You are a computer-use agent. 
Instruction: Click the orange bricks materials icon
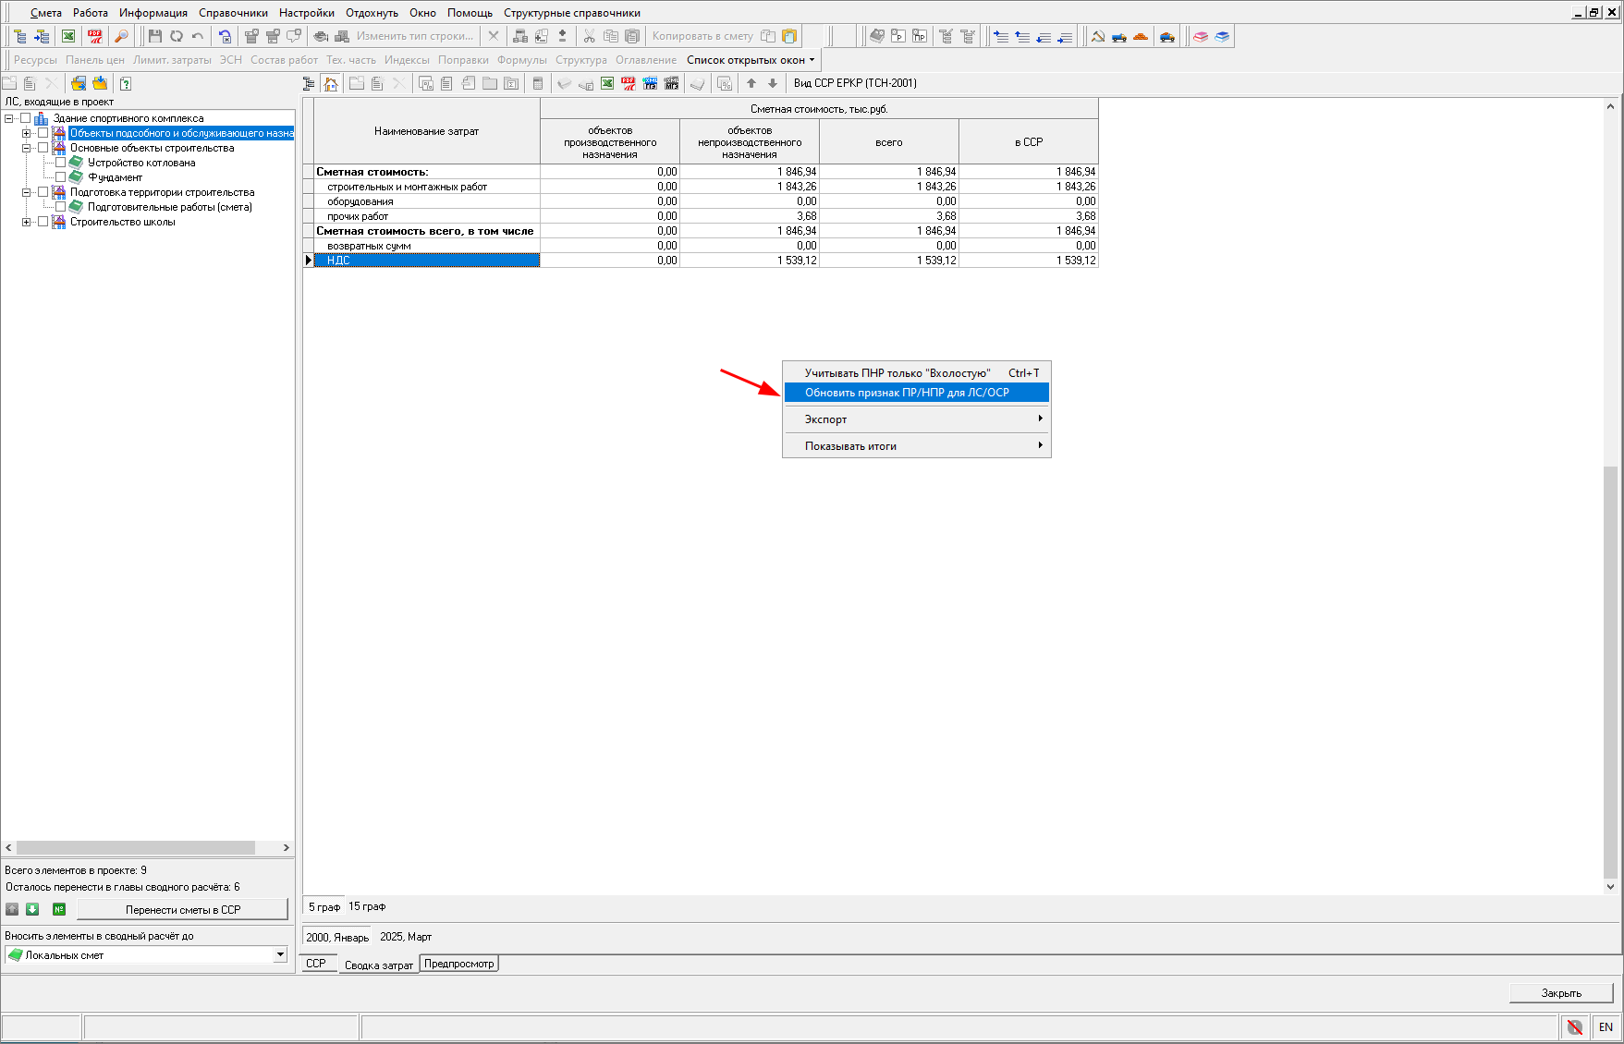point(1141,36)
